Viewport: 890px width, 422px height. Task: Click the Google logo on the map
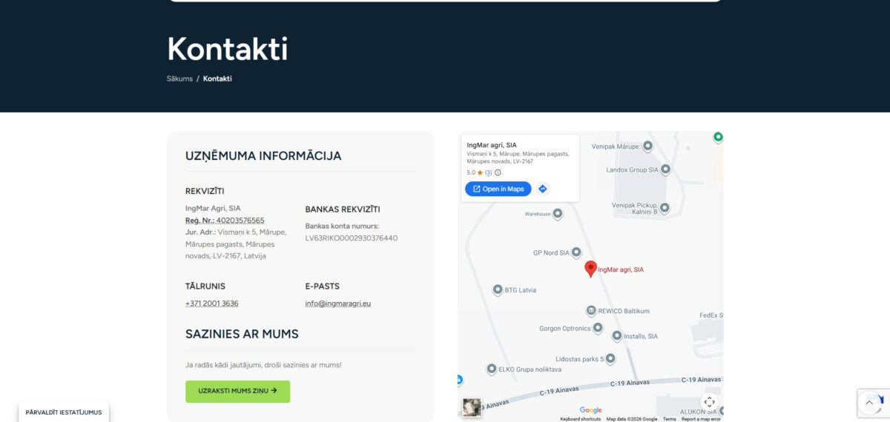tap(591, 410)
